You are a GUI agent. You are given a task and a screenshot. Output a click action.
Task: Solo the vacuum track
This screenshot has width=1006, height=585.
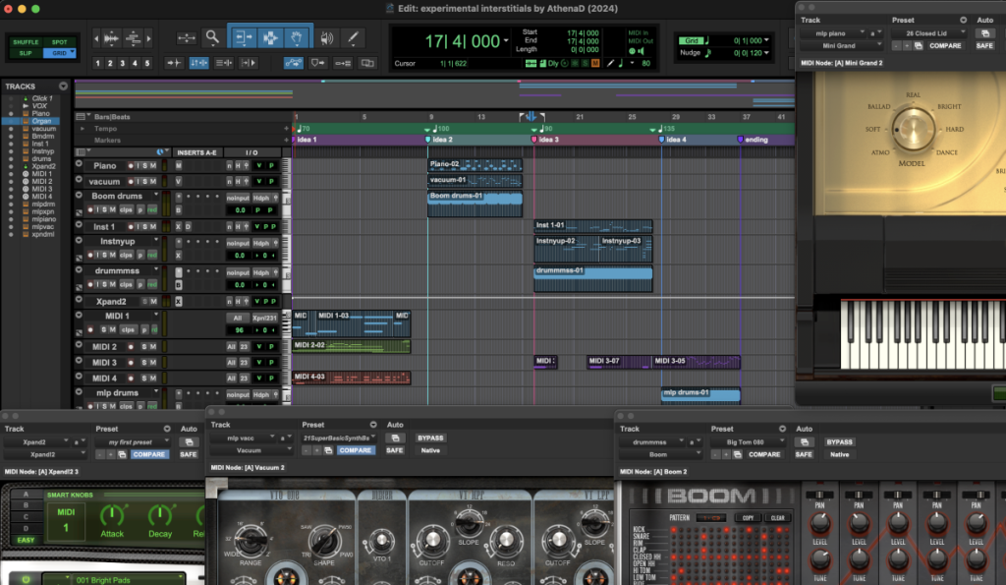click(143, 182)
